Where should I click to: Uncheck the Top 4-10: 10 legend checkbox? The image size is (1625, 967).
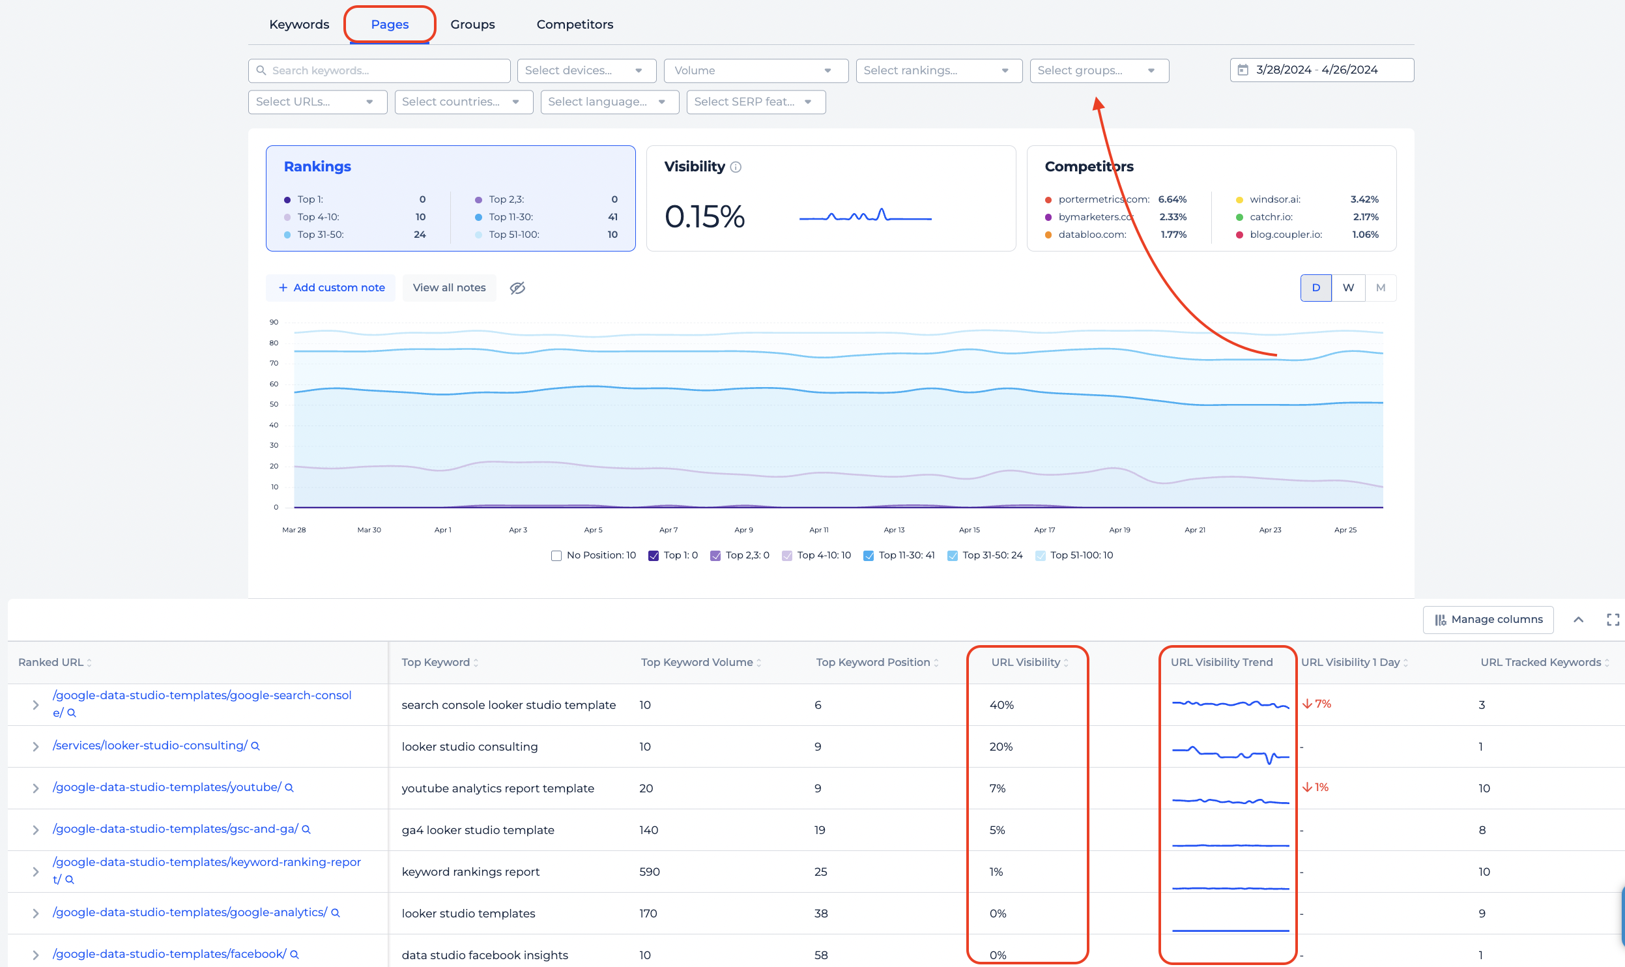[786, 555]
